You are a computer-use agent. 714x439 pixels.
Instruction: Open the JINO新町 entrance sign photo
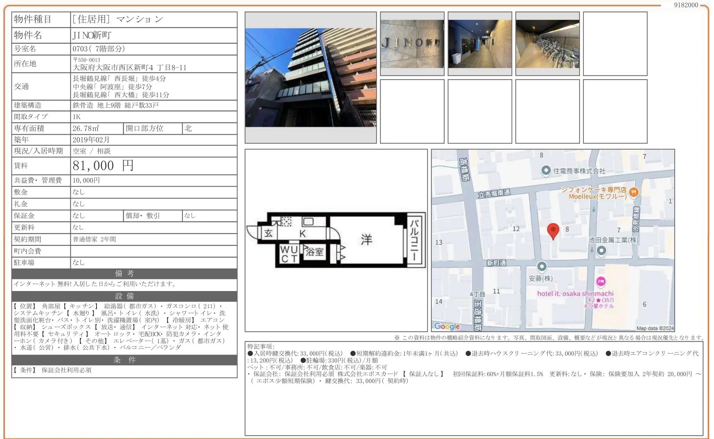coord(412,43)
